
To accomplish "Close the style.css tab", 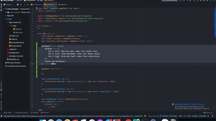I will coord(67,4).
